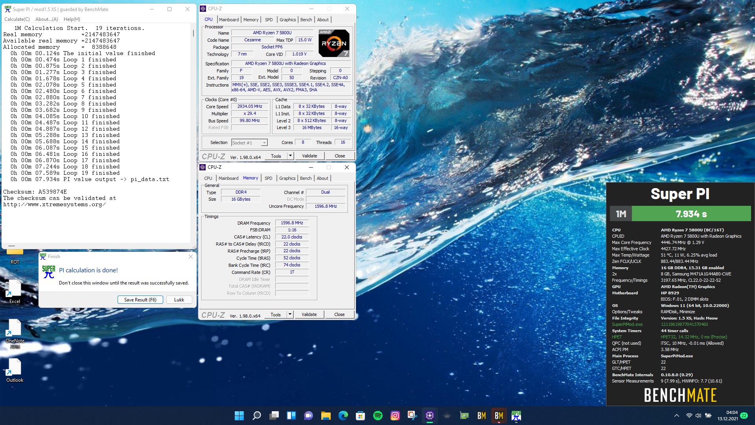Click Save Result (F6) button
The height and width of the screenshot is (425, 755).
click(x=140, y=300)
